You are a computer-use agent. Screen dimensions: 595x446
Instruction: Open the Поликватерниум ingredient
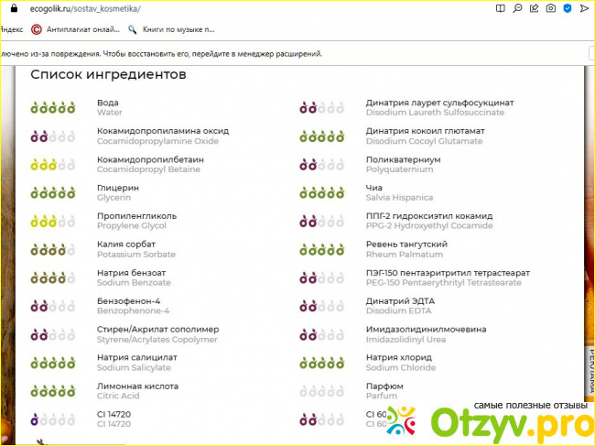(403, 159)
